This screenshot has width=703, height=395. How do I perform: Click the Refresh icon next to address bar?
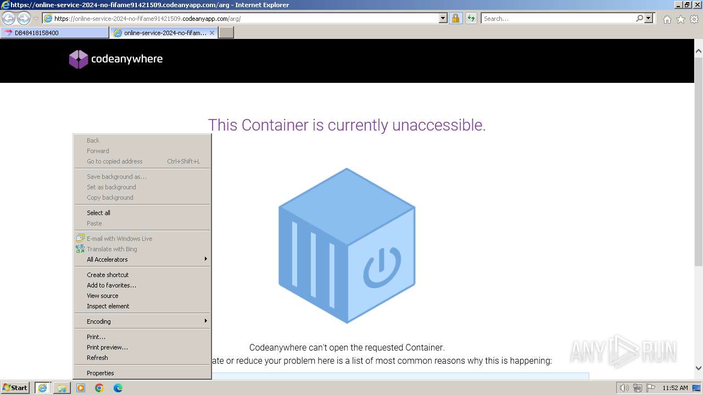[471, 19]
